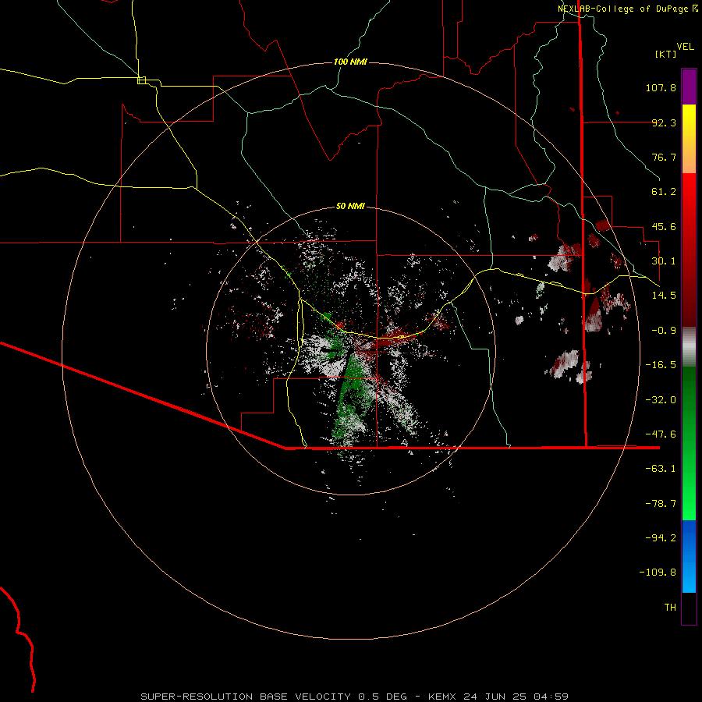Screen dimensions: 702x702
Task: Select the -63.1 velocity legend value
Action: 661,469
